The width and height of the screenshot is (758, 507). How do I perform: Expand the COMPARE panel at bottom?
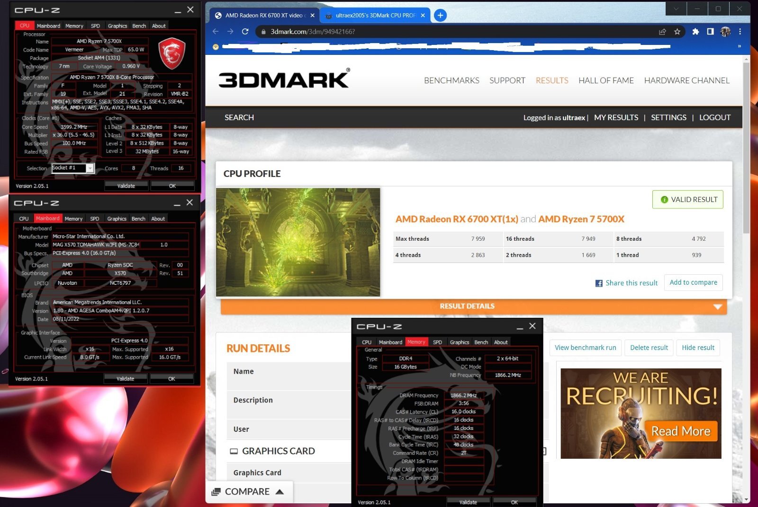click(x=249, y=492)
